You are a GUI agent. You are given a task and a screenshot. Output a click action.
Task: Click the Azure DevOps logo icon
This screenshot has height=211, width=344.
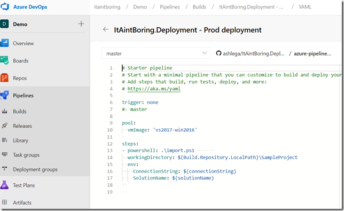(x=4, y=6)
